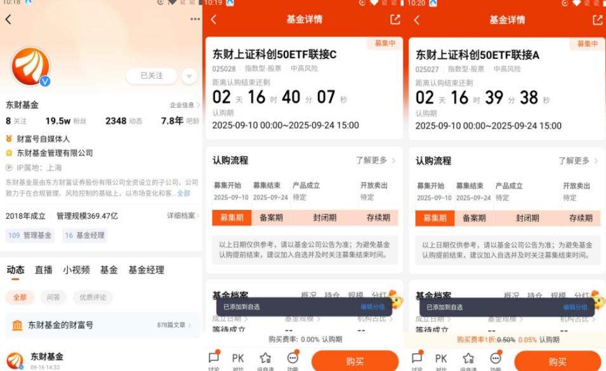Click the 已关注 follow button

tap(152, 75)
